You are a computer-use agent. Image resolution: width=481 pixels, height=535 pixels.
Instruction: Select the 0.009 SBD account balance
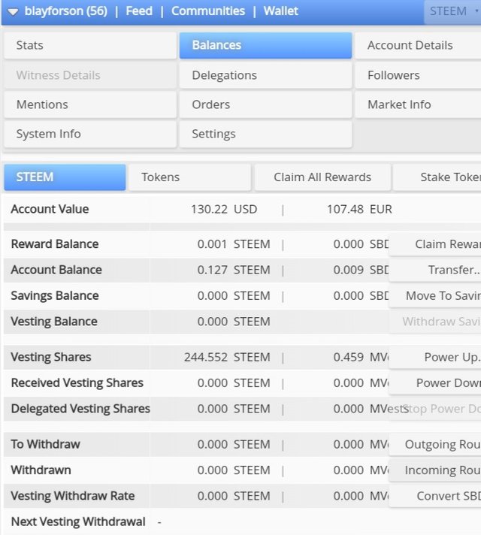coord(362,270)
